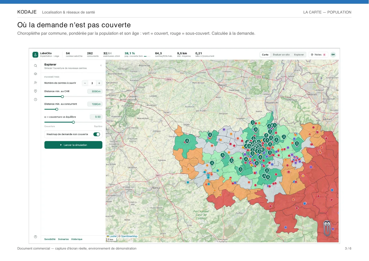Screen dimensions: 369x261
Task: Increase number of centres with plus
Action: click(x=99, y=83)
